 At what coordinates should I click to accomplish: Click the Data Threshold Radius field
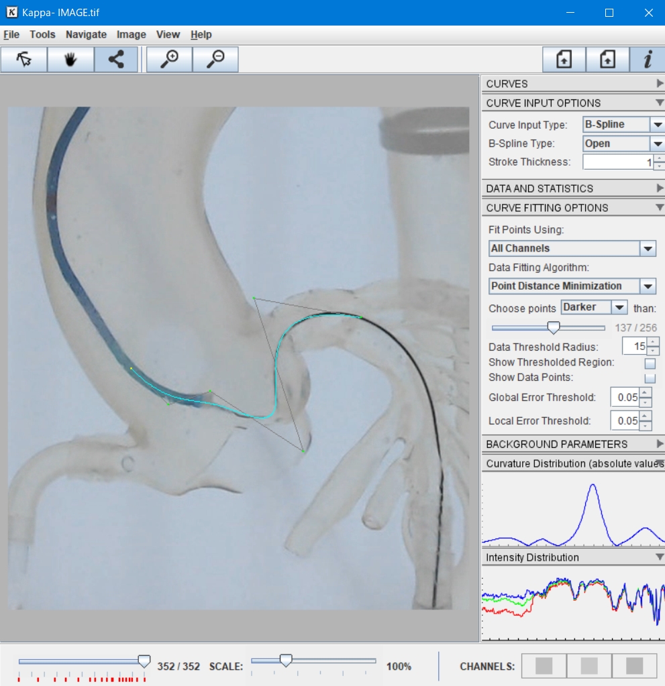pyautogui.click(x=634, y=347)
